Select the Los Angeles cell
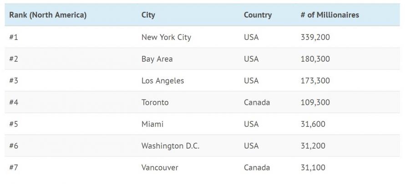Viewport: 405px width, 184px height. pyautogui.click(x=163, y=81)
